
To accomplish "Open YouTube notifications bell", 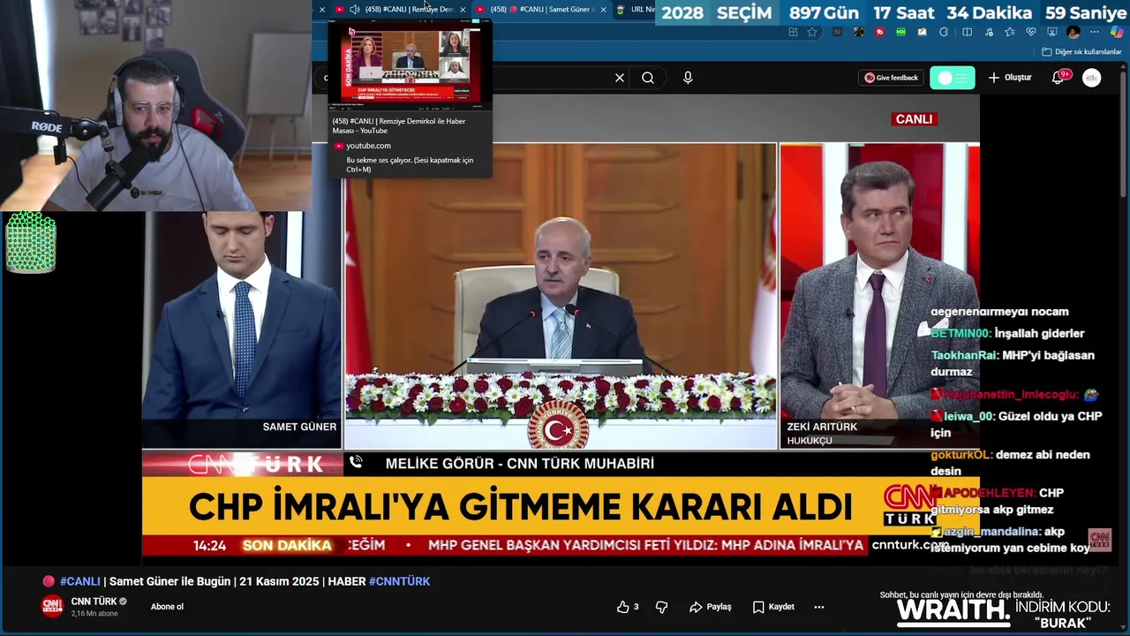I will coord(1058,78).
